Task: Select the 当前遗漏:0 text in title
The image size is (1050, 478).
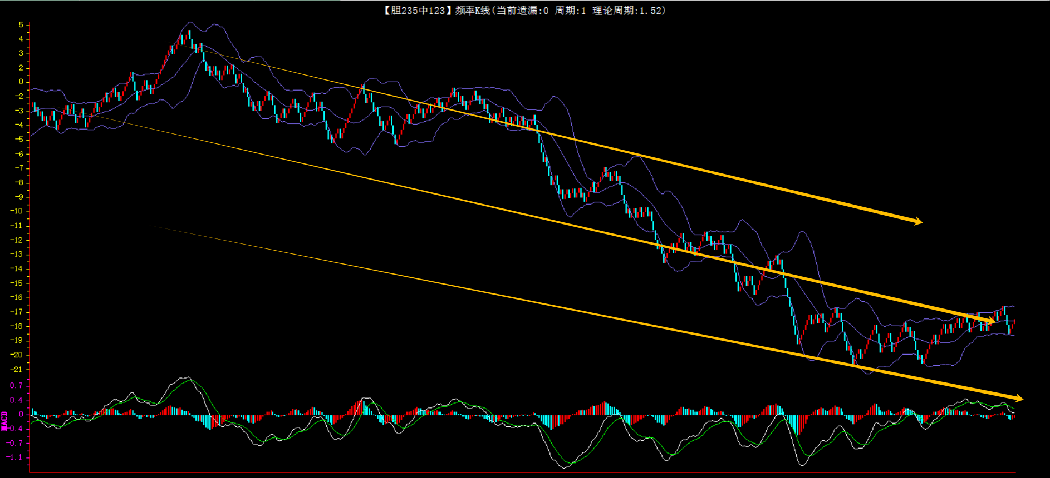Action: pos(522,11)
